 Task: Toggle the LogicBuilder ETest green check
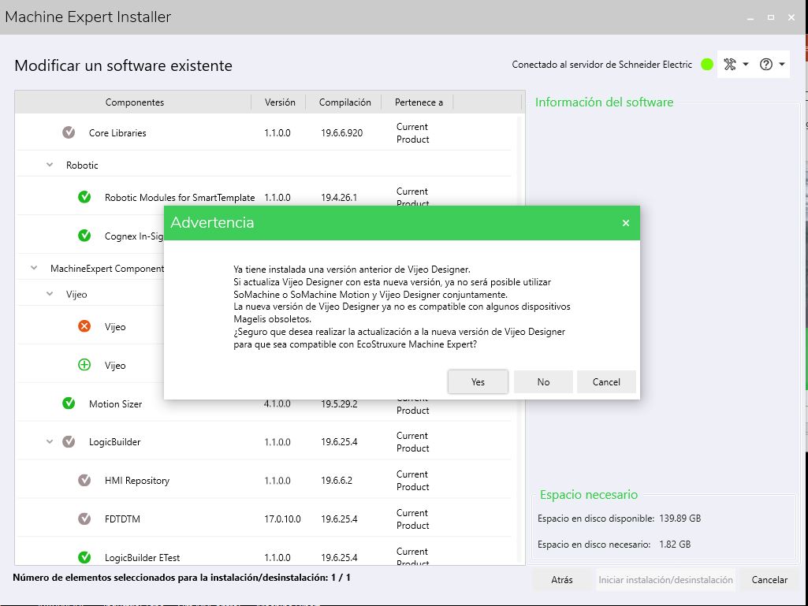(84, 557)
